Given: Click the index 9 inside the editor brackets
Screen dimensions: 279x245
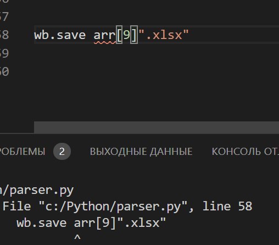Looking at the screenshot, I should 126,35.
